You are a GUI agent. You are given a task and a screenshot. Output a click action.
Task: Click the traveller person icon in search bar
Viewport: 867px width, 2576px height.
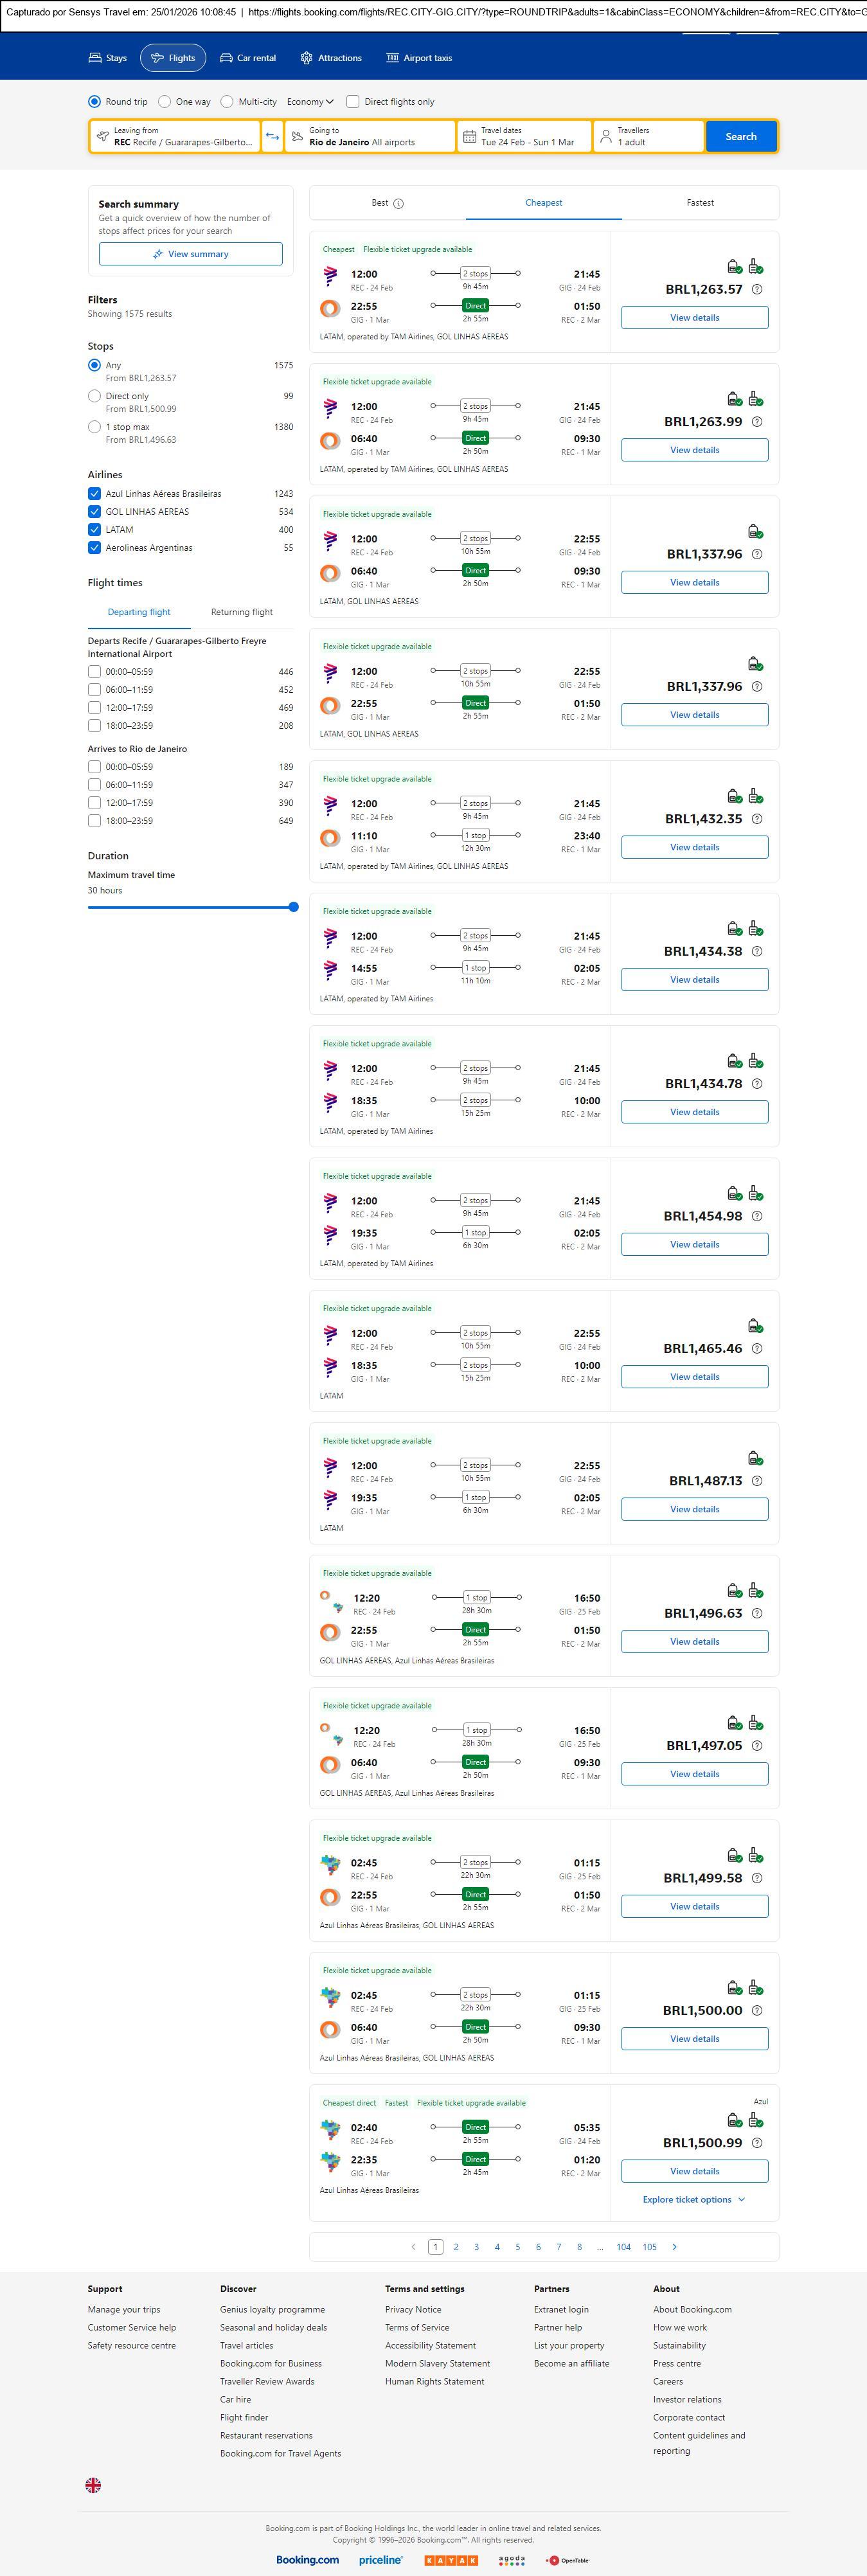[605, 136]
